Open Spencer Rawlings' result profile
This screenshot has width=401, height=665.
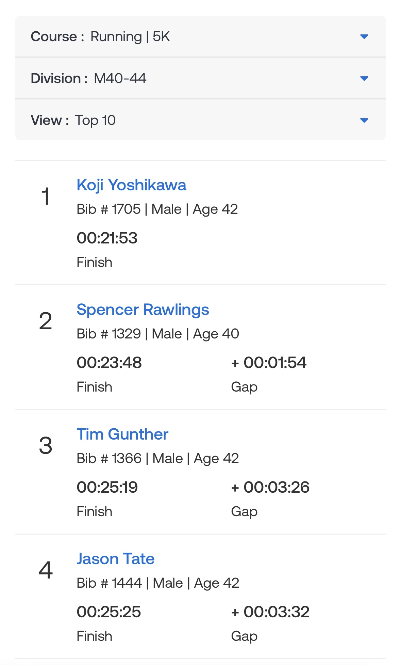pos(143,310)
